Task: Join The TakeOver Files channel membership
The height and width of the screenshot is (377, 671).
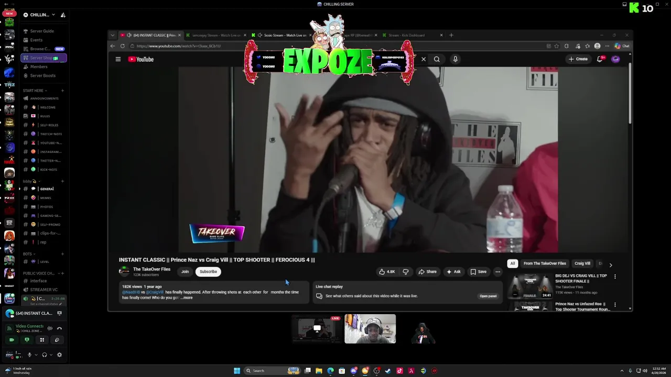Action: click(x=185, y=271)
